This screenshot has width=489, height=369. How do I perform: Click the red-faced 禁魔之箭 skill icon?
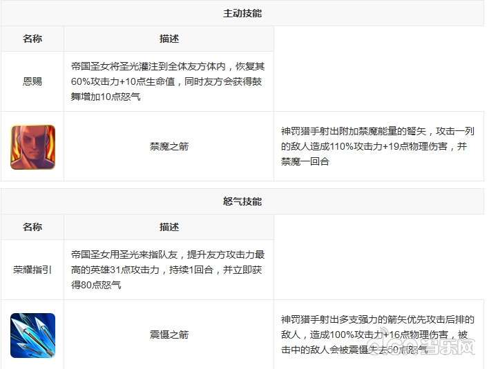click(x=32, y=147)
